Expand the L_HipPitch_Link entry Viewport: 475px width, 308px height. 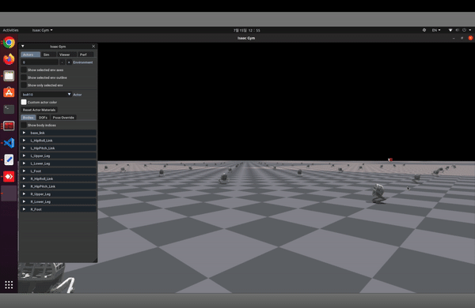pos(59,148)
